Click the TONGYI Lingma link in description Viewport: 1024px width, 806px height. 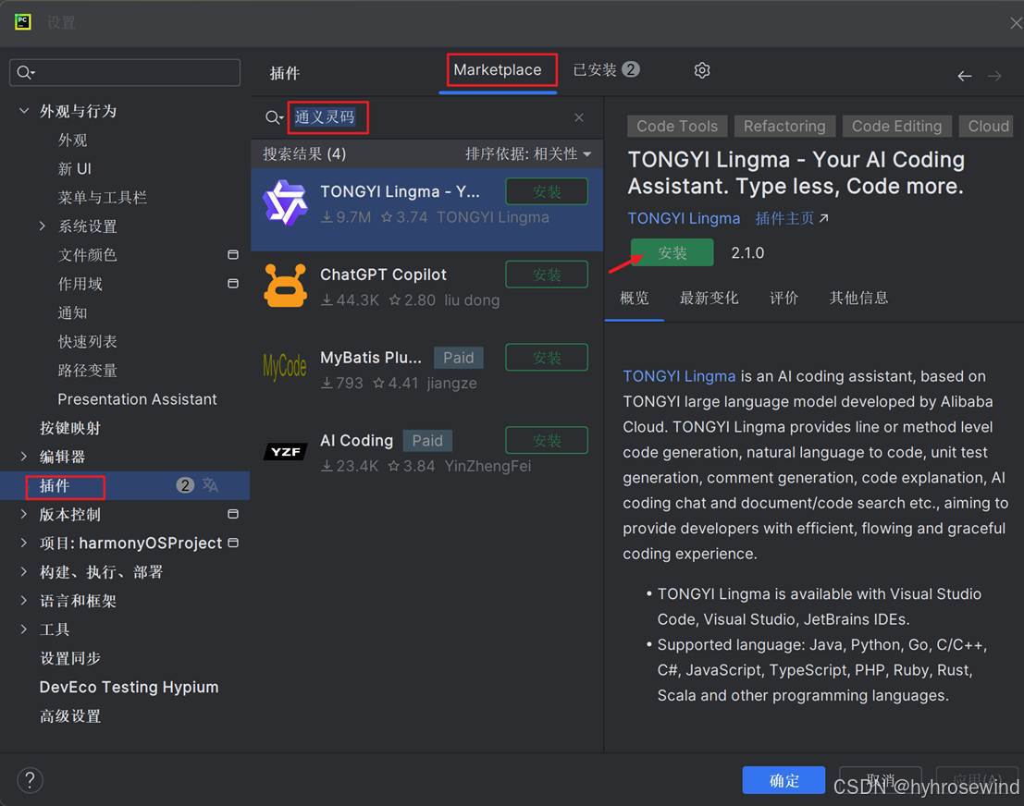tap(679, 376)
